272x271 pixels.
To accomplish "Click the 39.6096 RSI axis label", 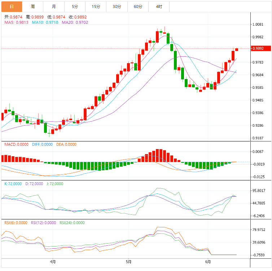I will (259, 242).
